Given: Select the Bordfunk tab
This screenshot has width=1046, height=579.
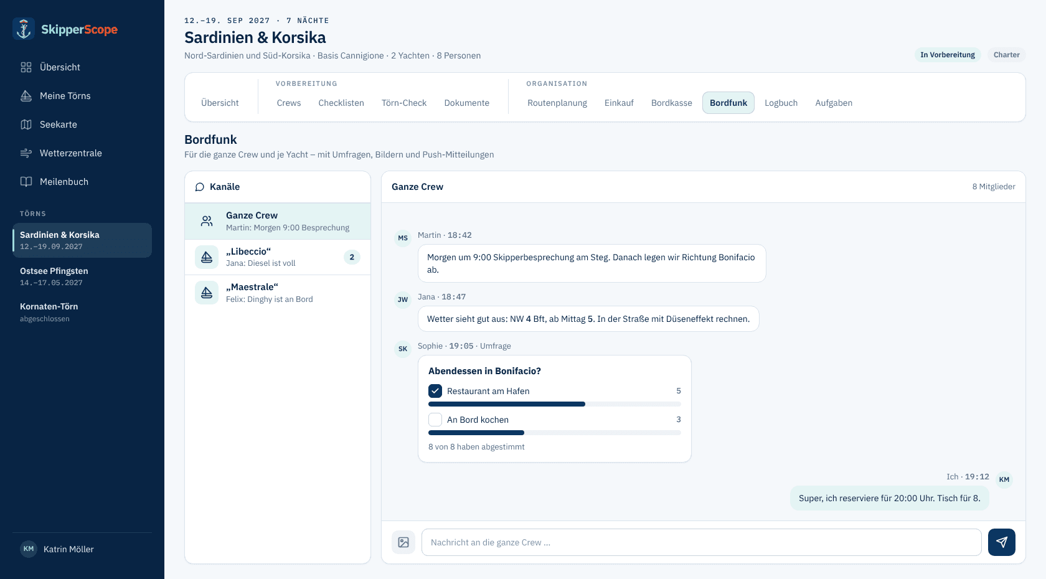Looking at the screenshot, I should click(728, 103).
